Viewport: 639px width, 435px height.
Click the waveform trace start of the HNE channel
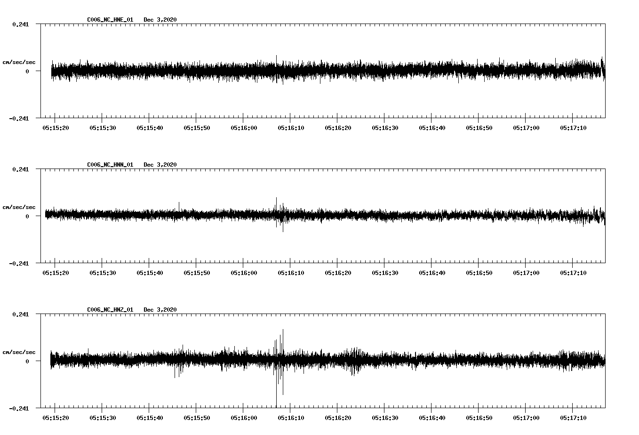point(53,71)
